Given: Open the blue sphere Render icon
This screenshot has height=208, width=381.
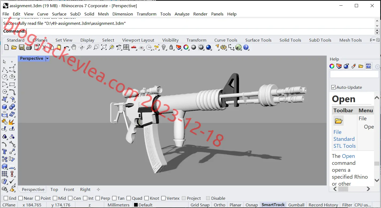Looking at the screenshot, I should click(x=209, y=47).
